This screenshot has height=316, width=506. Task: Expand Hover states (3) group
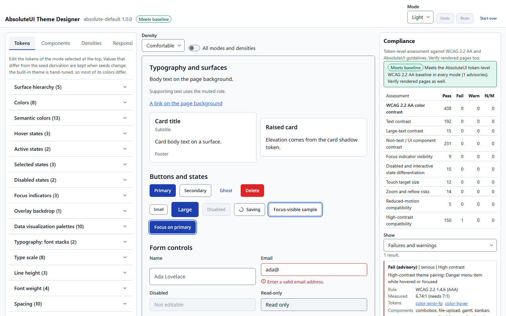pos(71,133)
